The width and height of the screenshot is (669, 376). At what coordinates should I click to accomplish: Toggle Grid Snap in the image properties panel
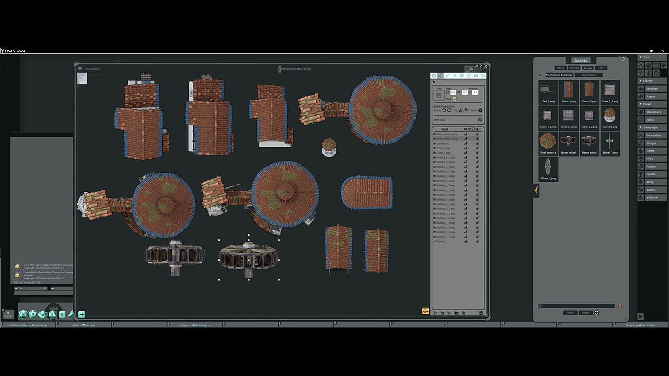[480, 120]
